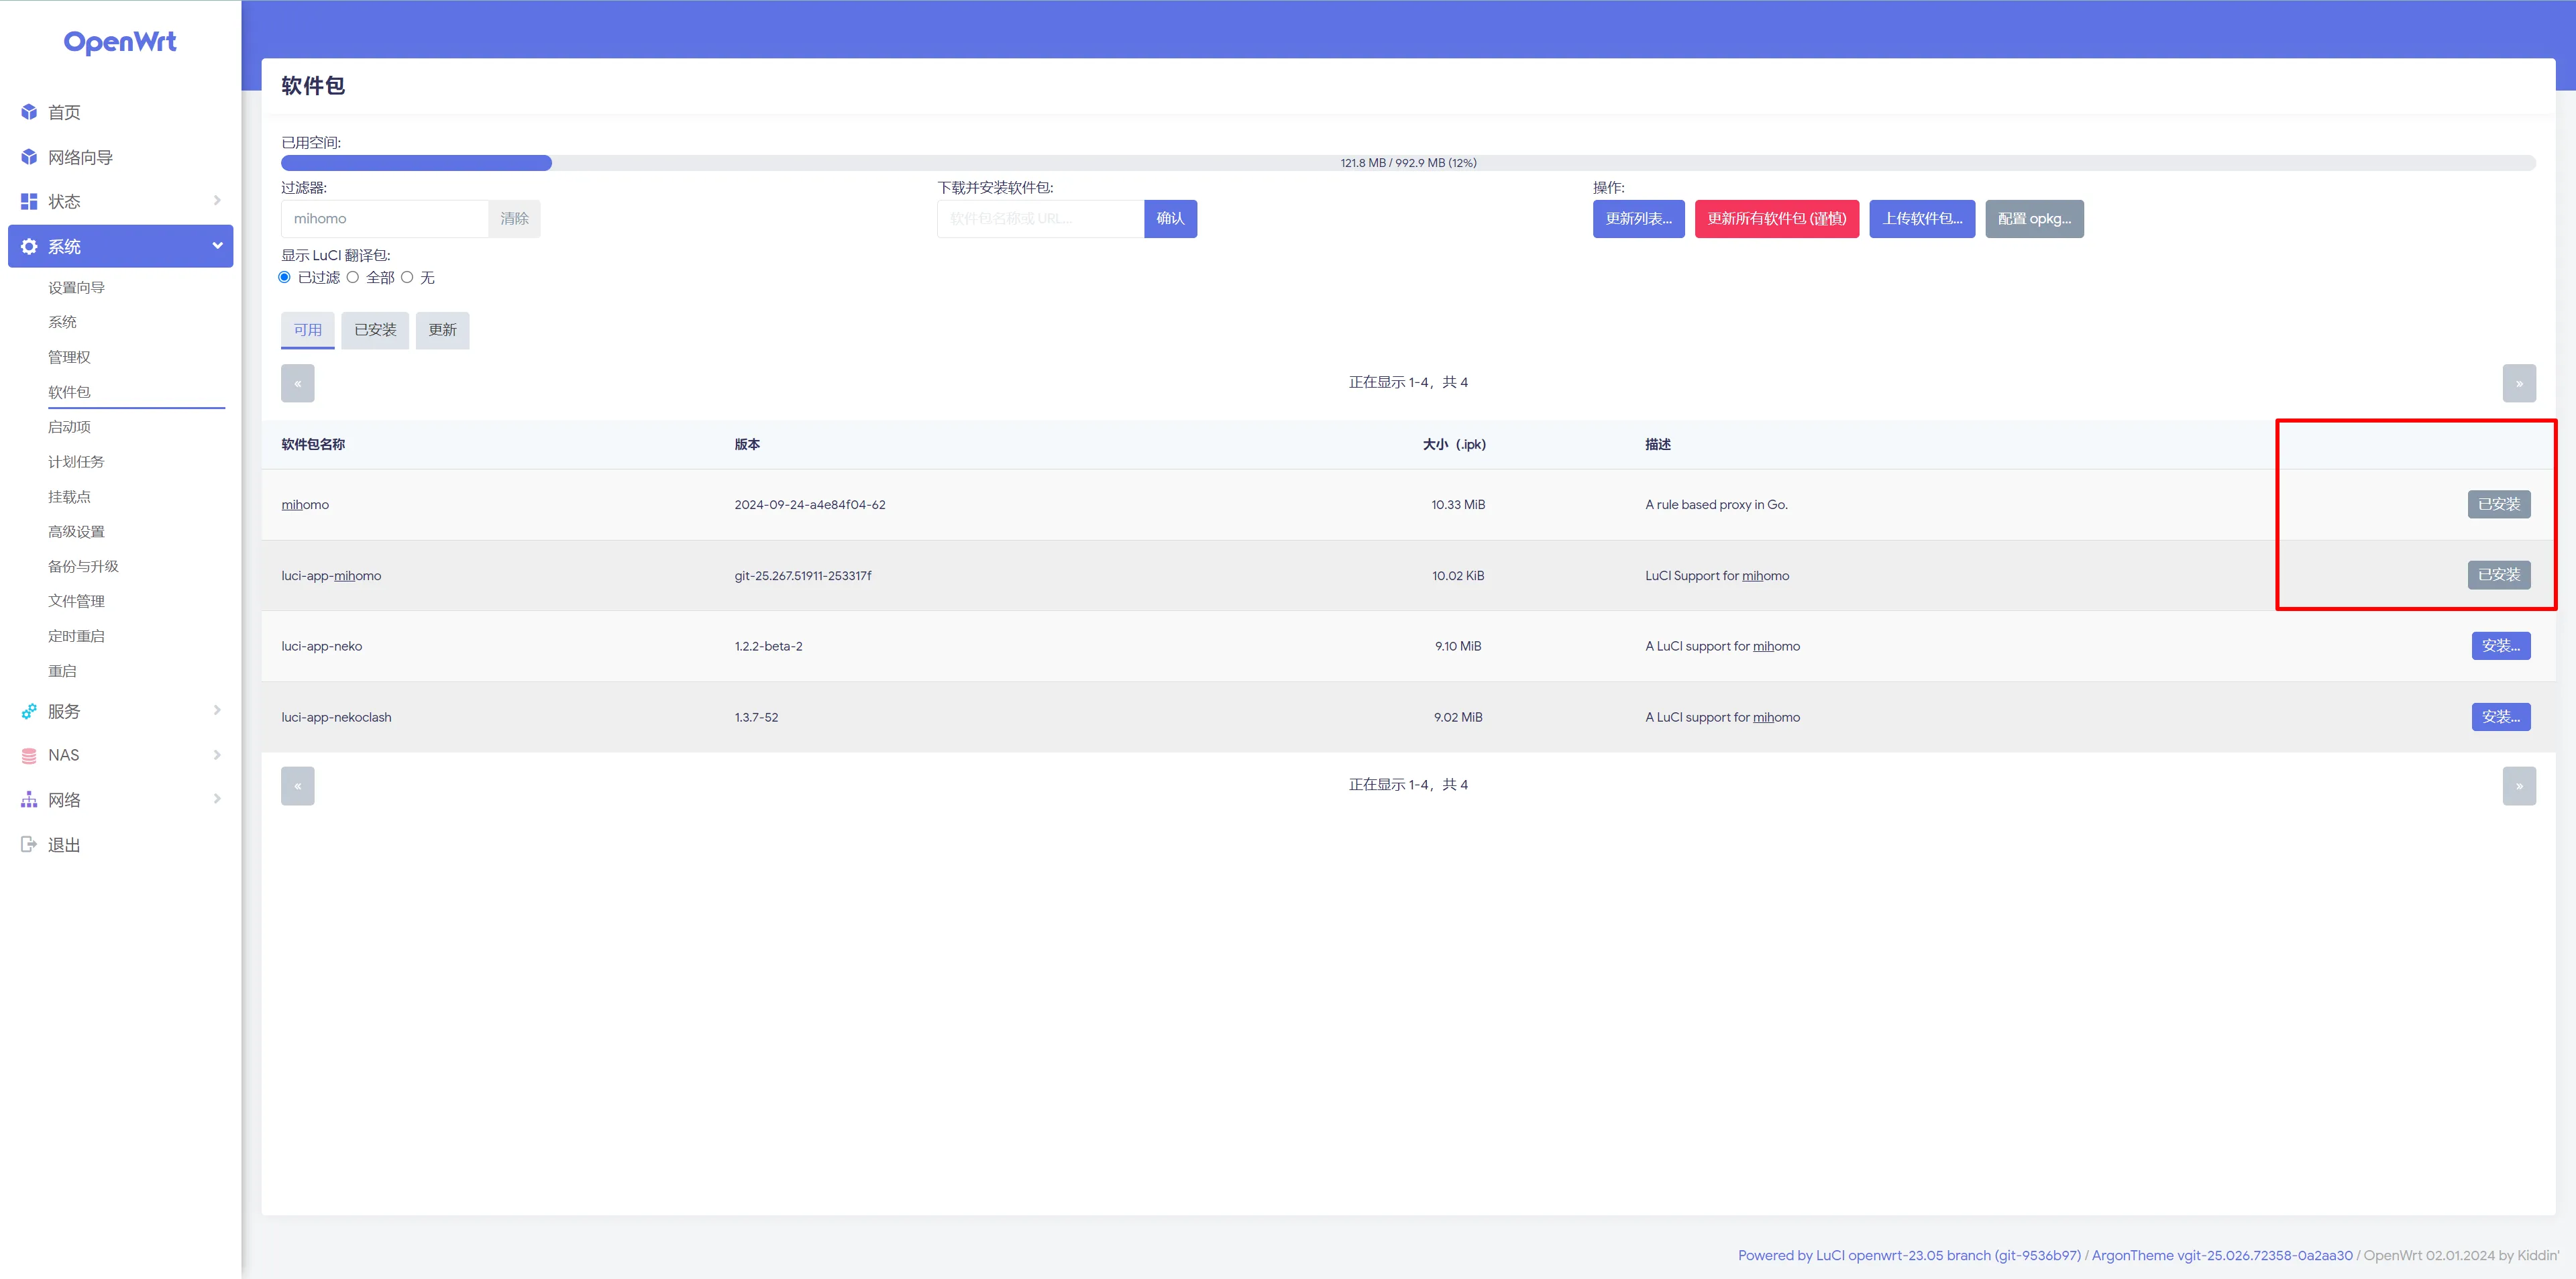Open 文件管理 in the sidebar
The height and width of the screenshot is (1279, 2576).
pyautogui.click(x=76, y=601)
